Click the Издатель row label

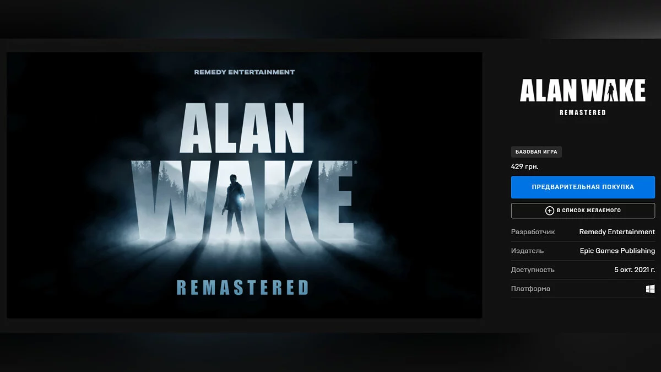[527, 251]
